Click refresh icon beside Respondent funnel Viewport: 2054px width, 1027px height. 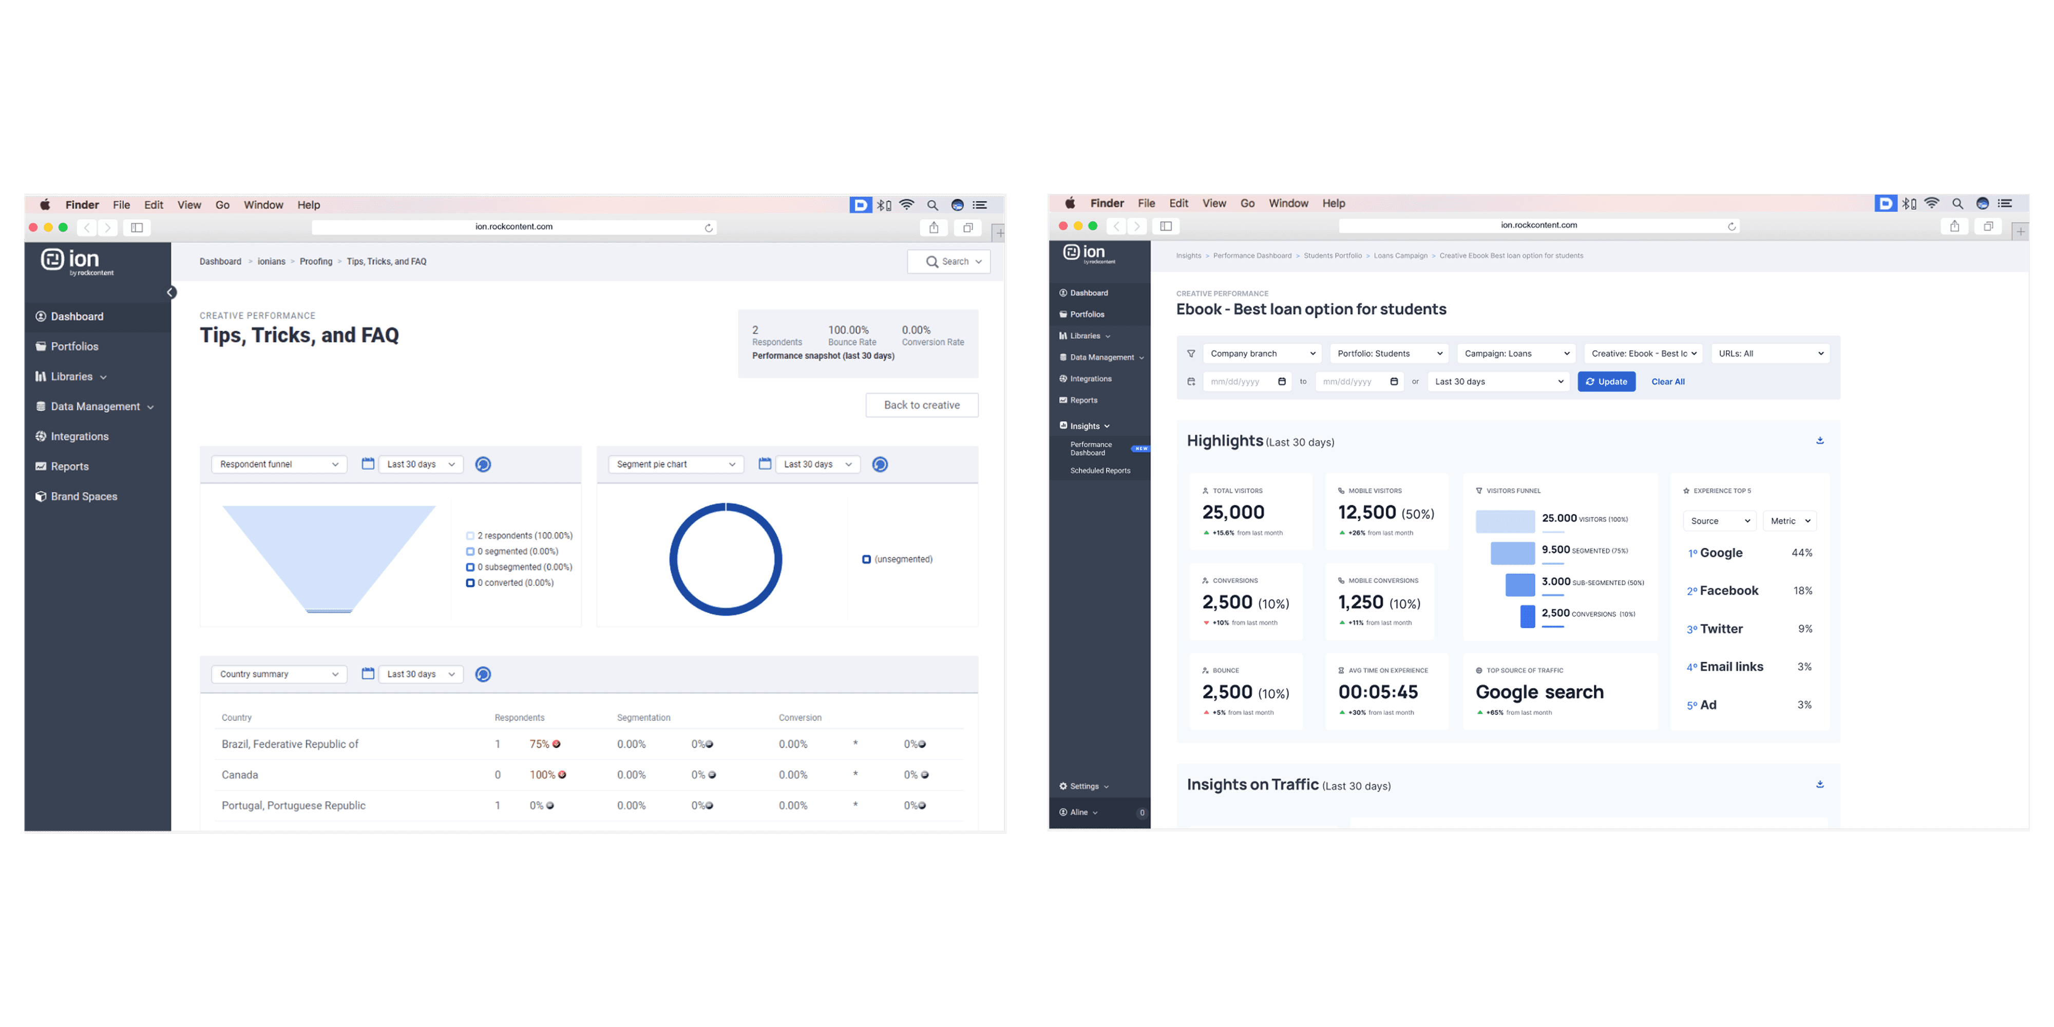pos(482,464)
